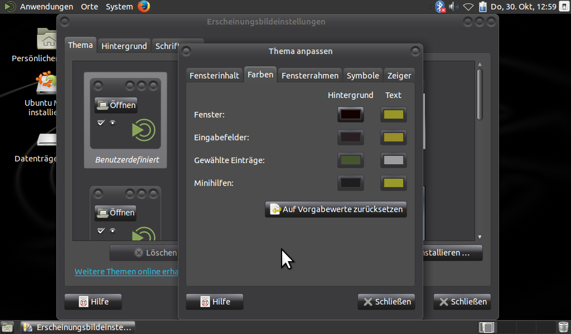Click the show desktop icon in bottom panel
Image resolution: width=571 pixels, height=334 pixels.
pyautogui.click(x=7, y=327)
